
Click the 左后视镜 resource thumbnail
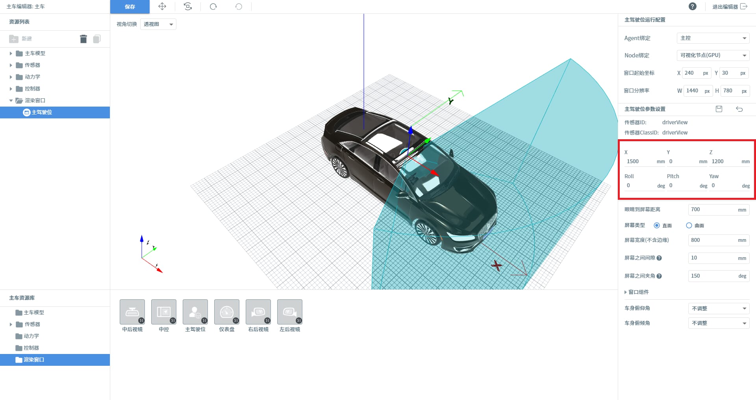(x=290, y=312)
